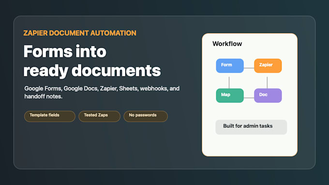This screenshot has height=185, width=329.
Task: Click the Google Forms, Google Docs description text
Action: point(102,92)
